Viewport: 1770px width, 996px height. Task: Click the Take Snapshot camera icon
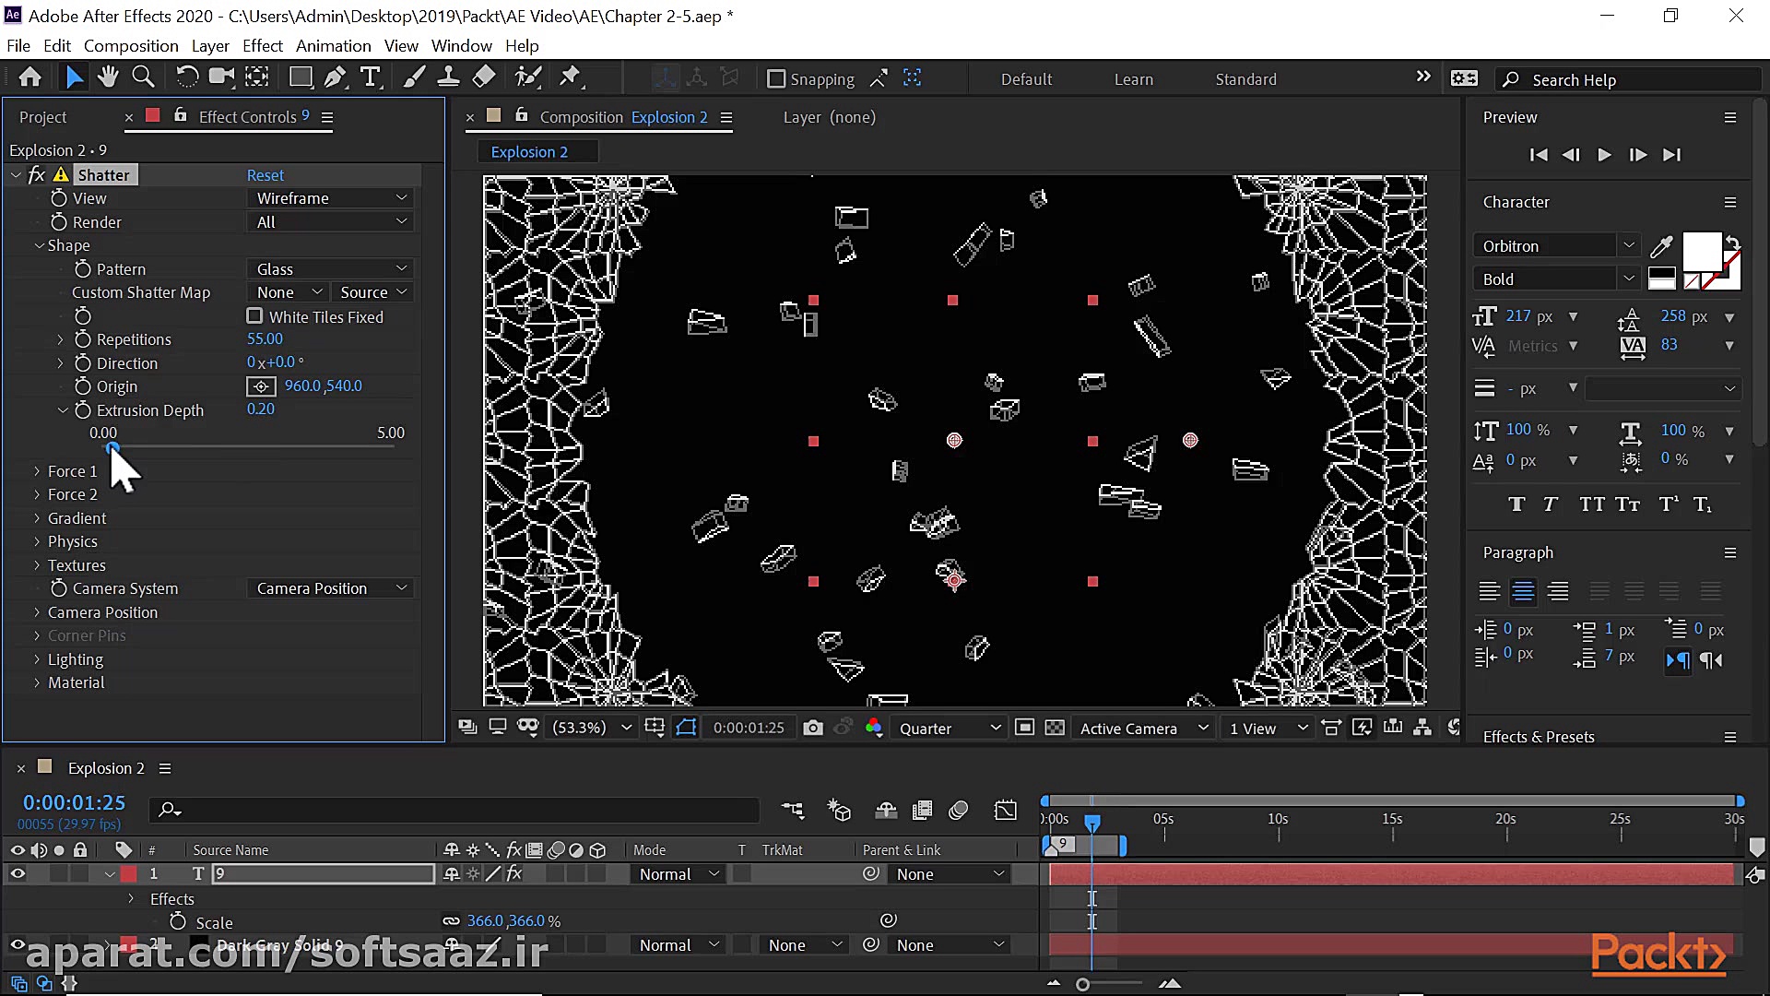pyautogui.click(x=812, y=728)
